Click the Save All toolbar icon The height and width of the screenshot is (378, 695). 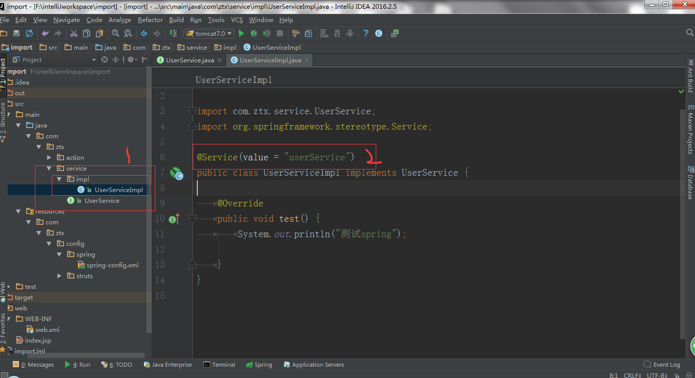click(16, 33)
